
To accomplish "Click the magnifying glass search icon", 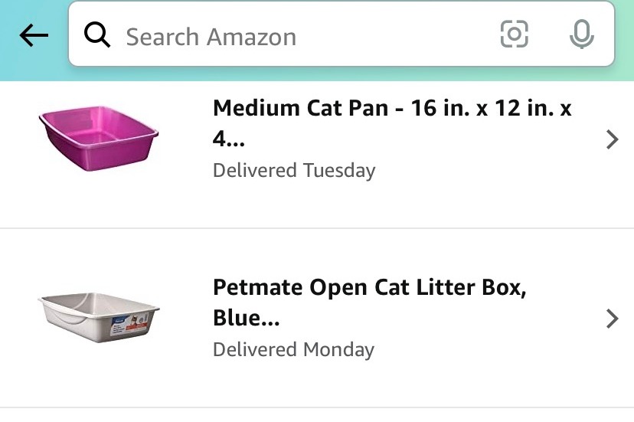I will click(x=97, y=35).
